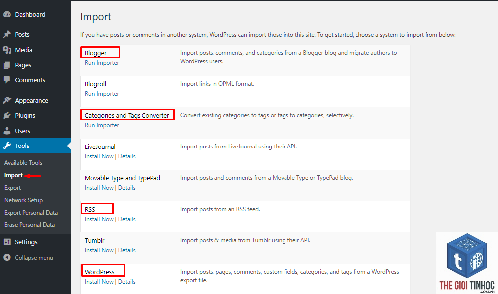This screenshot has width=498, height=294.
Task: View Details for Movable Type and TypePad
Action: pyautogui.click(x=127, y=188)
